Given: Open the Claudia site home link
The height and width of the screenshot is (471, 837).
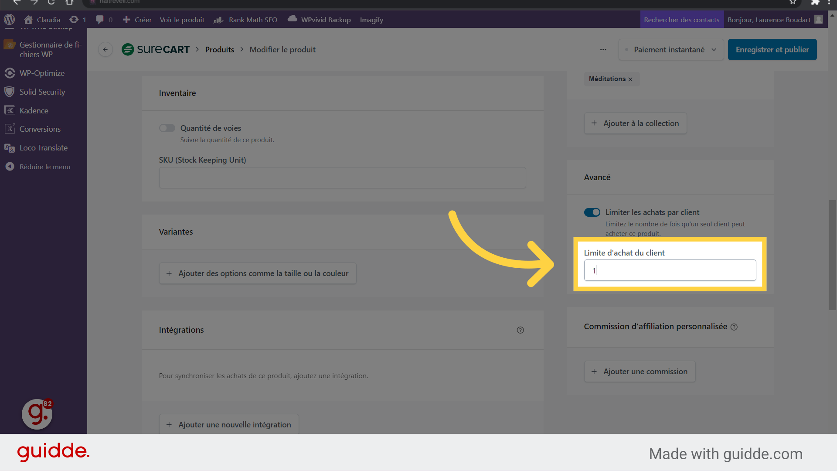Looking at the screenshot, I should pos(42,20).
